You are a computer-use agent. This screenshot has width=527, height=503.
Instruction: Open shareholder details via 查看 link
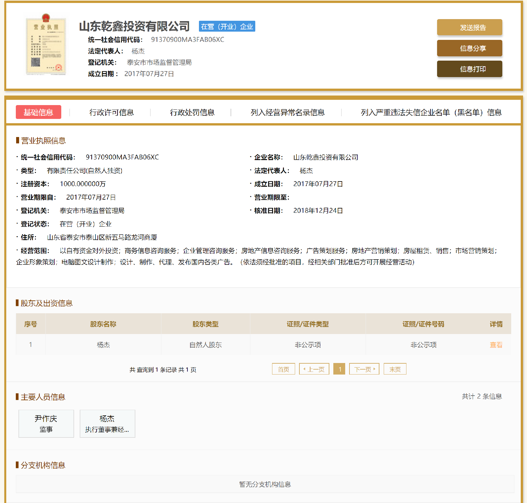tap(495, 345)
